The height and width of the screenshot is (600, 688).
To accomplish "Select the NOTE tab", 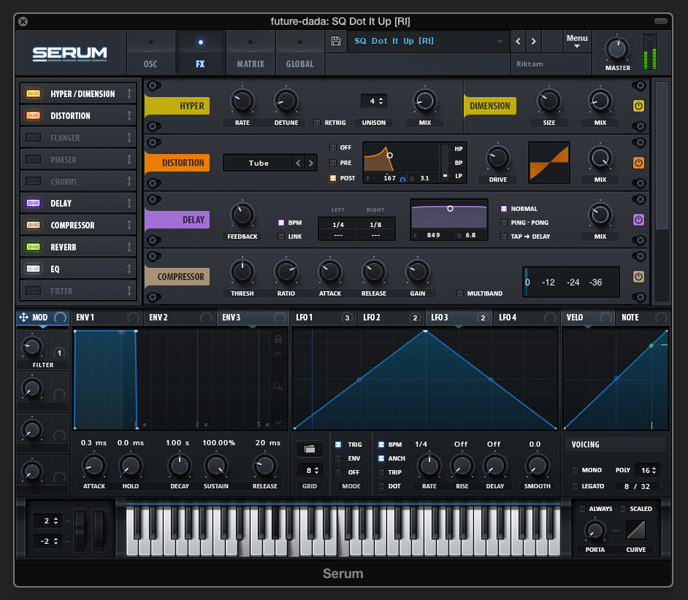I will tap(643, 318).
